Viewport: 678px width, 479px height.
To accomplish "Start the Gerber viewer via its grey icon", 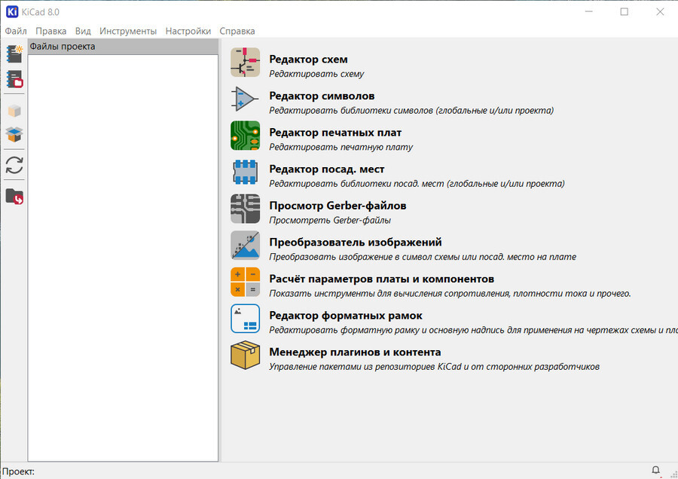I will click(245, 209).
